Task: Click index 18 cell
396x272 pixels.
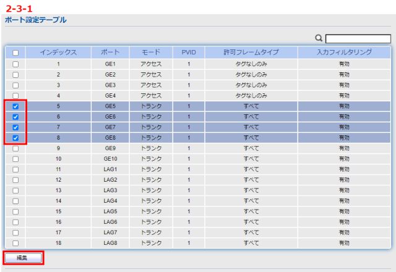Action: coord(58,243)
